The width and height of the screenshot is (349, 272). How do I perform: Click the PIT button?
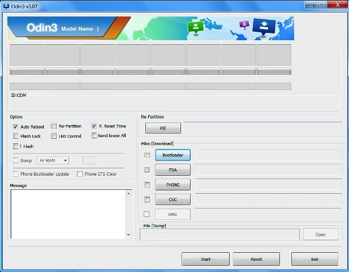[x=163, y=128]
